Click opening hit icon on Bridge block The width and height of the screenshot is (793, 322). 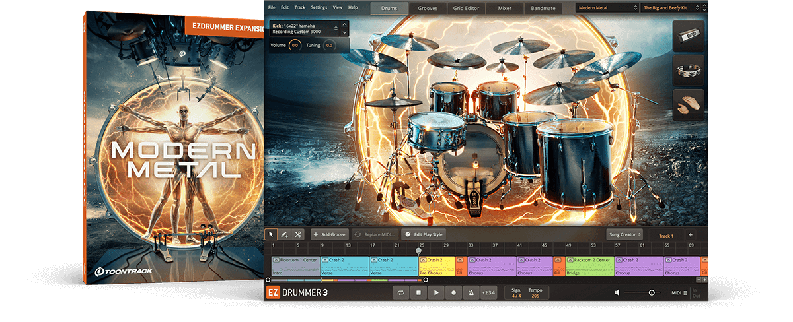point(570,260)
